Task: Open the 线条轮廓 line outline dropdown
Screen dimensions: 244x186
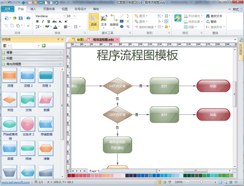Action: (x=202, y=21)
